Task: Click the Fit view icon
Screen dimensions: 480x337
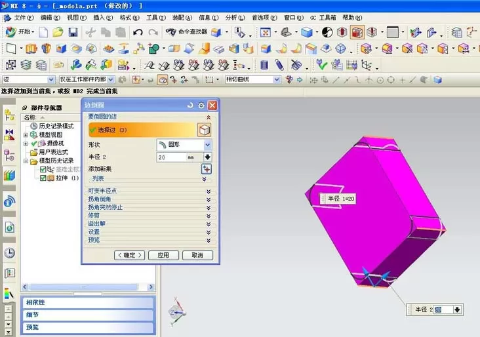Action: tap(265, 32)
